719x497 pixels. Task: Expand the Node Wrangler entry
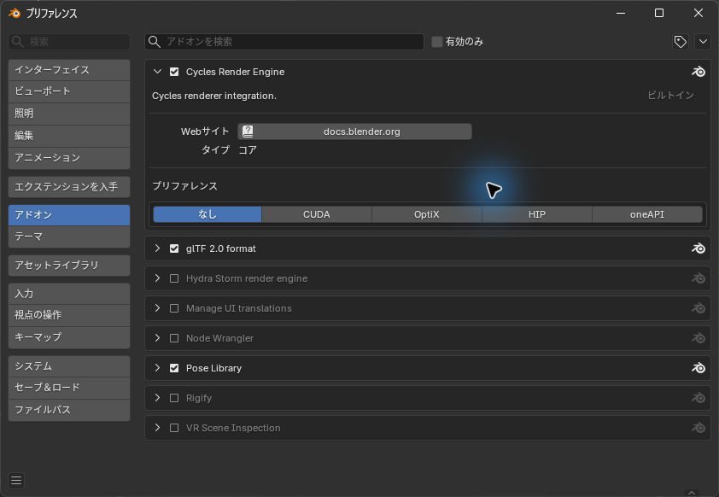pos(157,338)
